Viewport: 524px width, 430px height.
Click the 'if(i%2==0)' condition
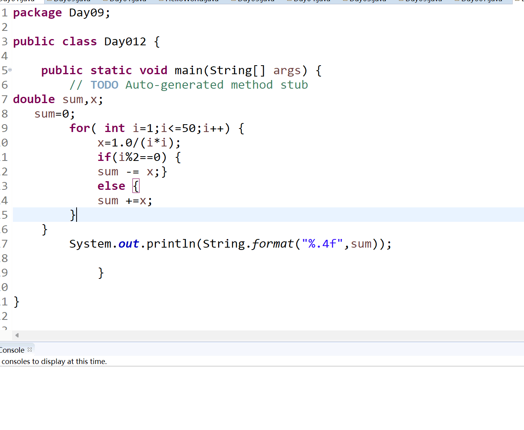pos(132,157)
